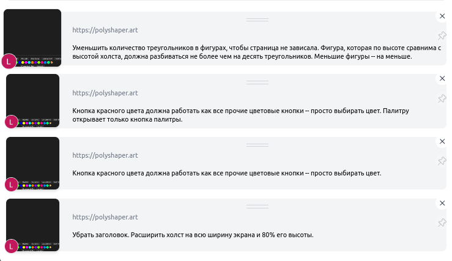
Task: Dismiss the note about reducing triangles
Action: click(x=442, y=16)
